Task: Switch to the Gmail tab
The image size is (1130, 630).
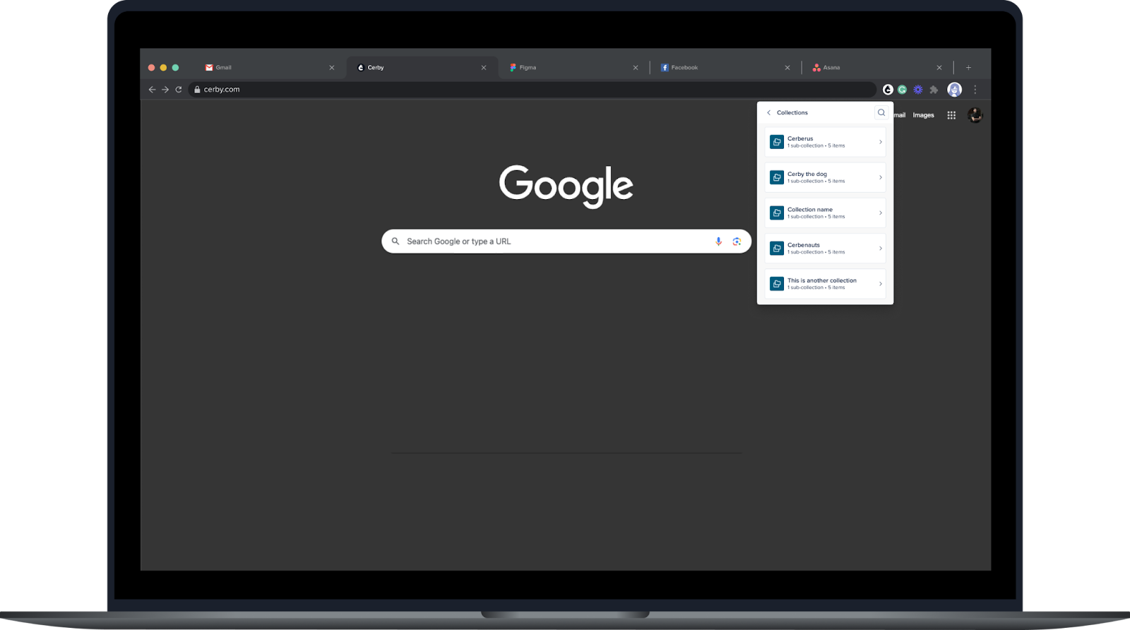Action: click(x=268, y=68)
